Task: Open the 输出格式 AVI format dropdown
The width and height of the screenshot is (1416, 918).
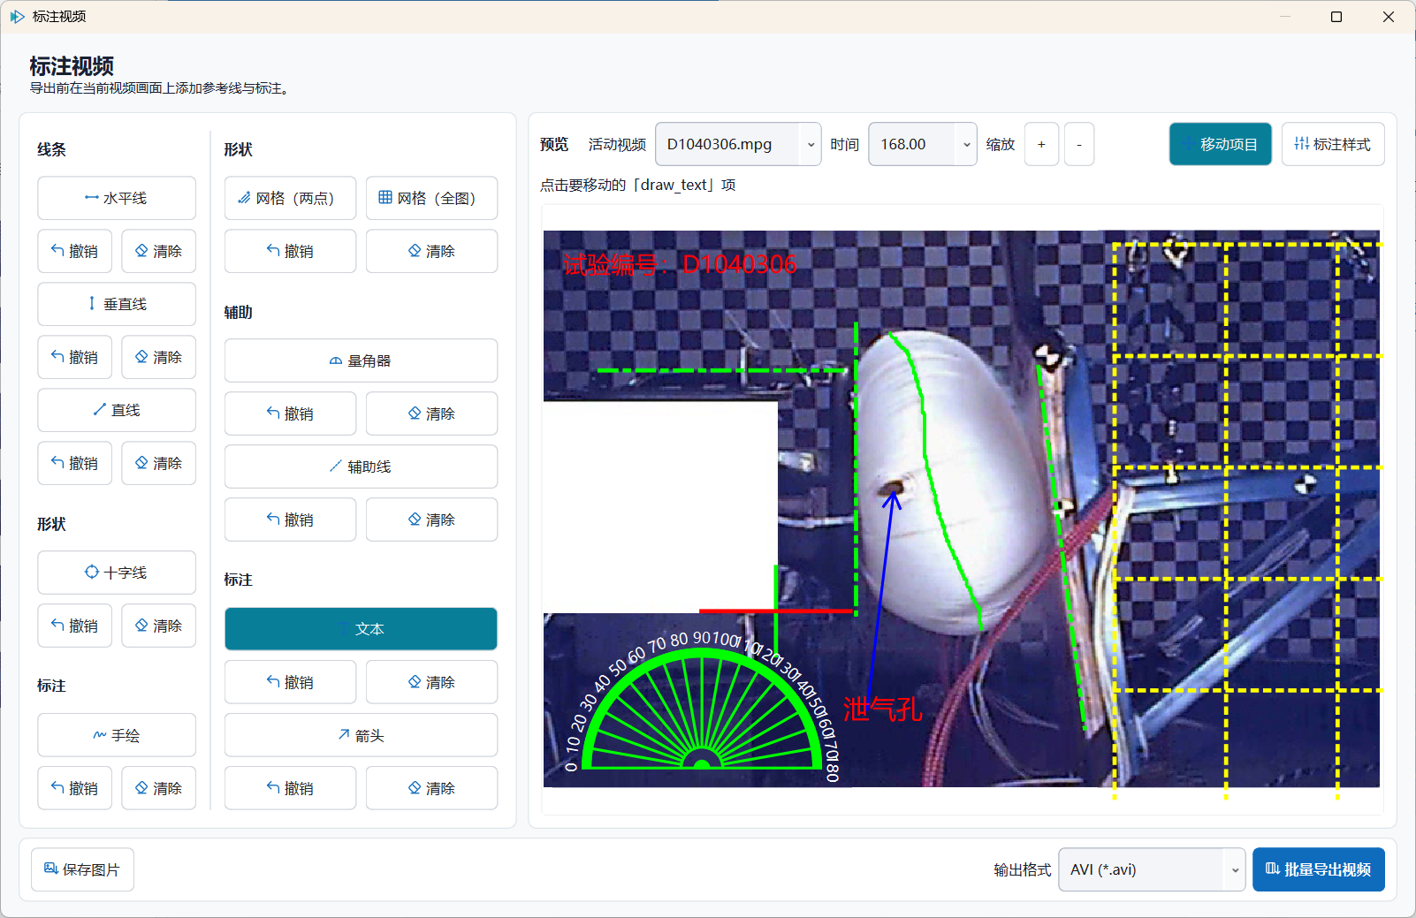Action: click(1152, 869)
